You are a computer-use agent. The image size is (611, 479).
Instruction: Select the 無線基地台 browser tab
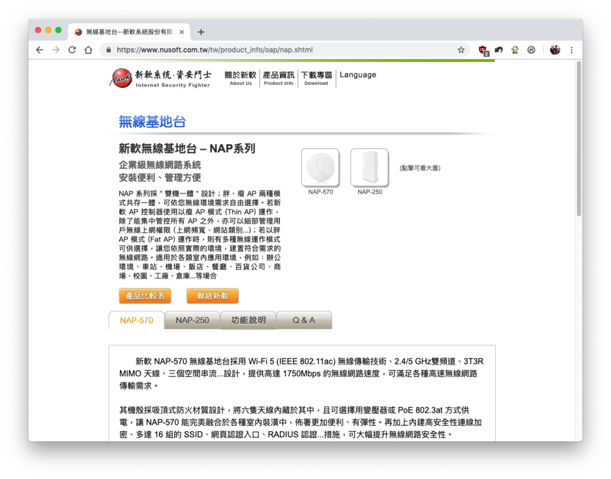tap(129, 32)
